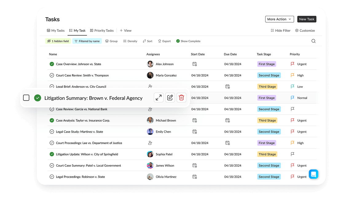Delete the Litigation Summary task via trash icon
The image size is (338, 202).
[x=181, y=98]
